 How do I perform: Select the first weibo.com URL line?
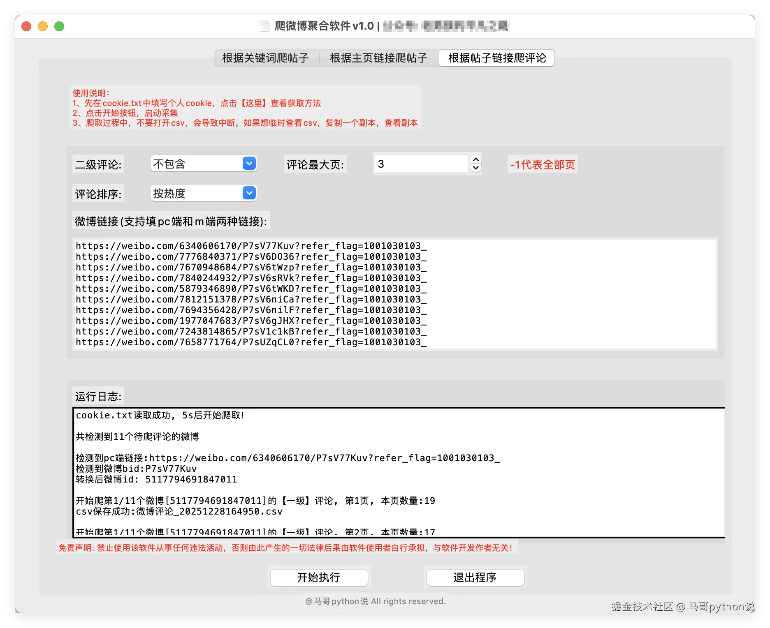(250, 246)
